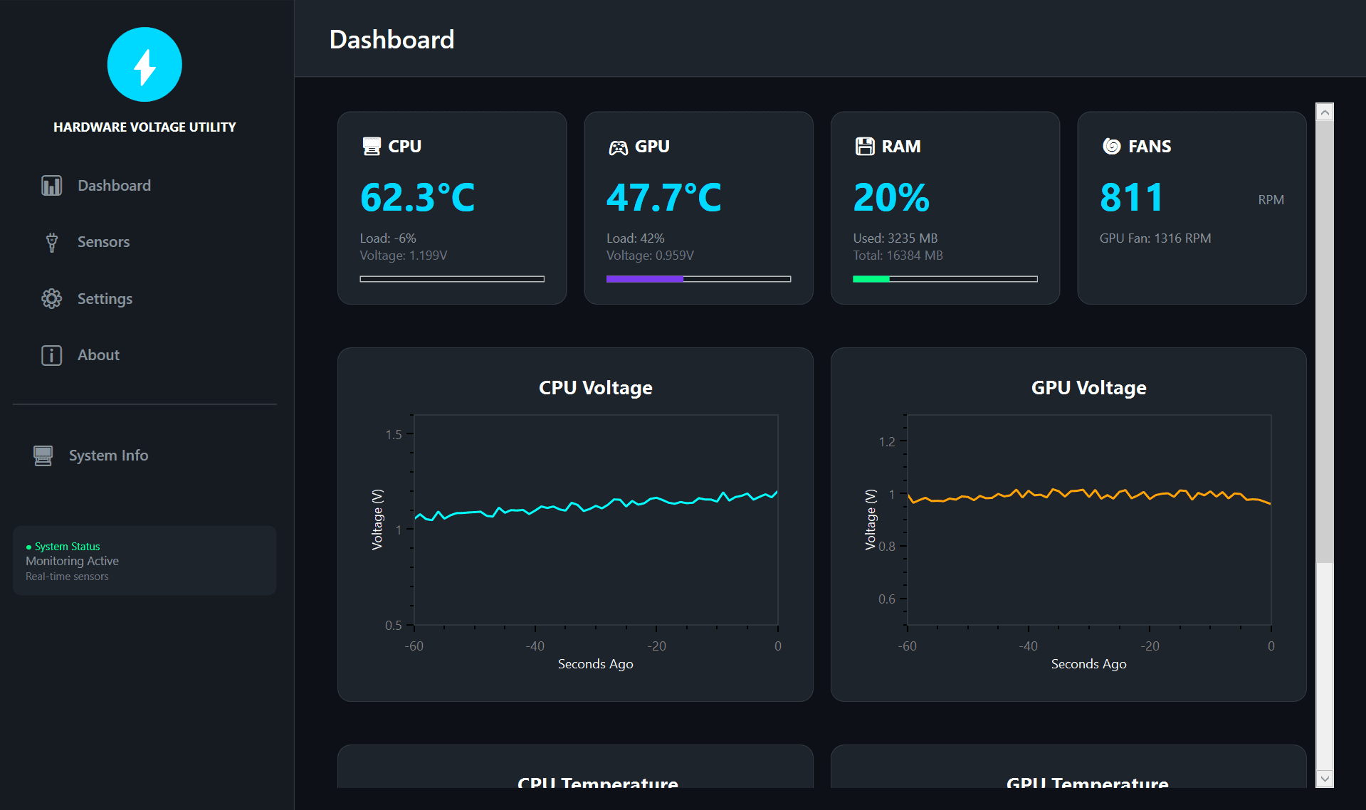Click the CPU temperature 62.3°C value
The width and height of the screenshot is (1366, 810).
click(418, 198)
